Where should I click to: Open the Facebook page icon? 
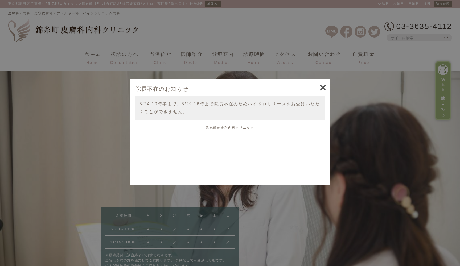[346, 32]
